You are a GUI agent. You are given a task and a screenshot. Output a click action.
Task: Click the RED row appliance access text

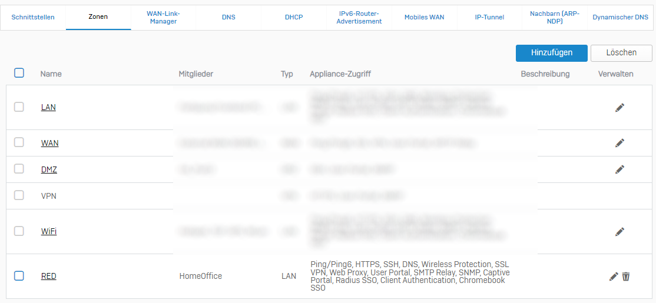coord(410,277)
